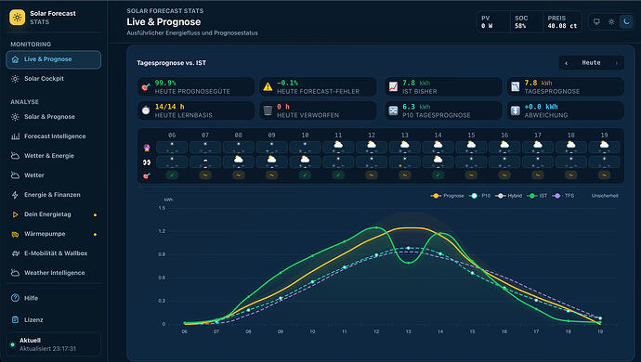Click the 99.9% Prognosegüte value
Image resolution: width=641 pixels, height=362 pixels.
click(165, 83)
